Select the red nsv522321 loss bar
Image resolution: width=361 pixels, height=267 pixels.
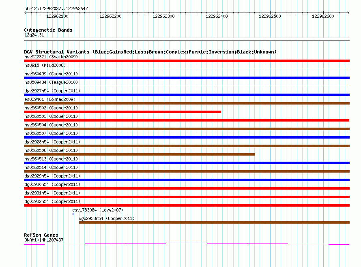pos(187,61)
